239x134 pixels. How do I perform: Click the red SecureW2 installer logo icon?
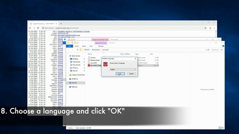coord(105,64)
